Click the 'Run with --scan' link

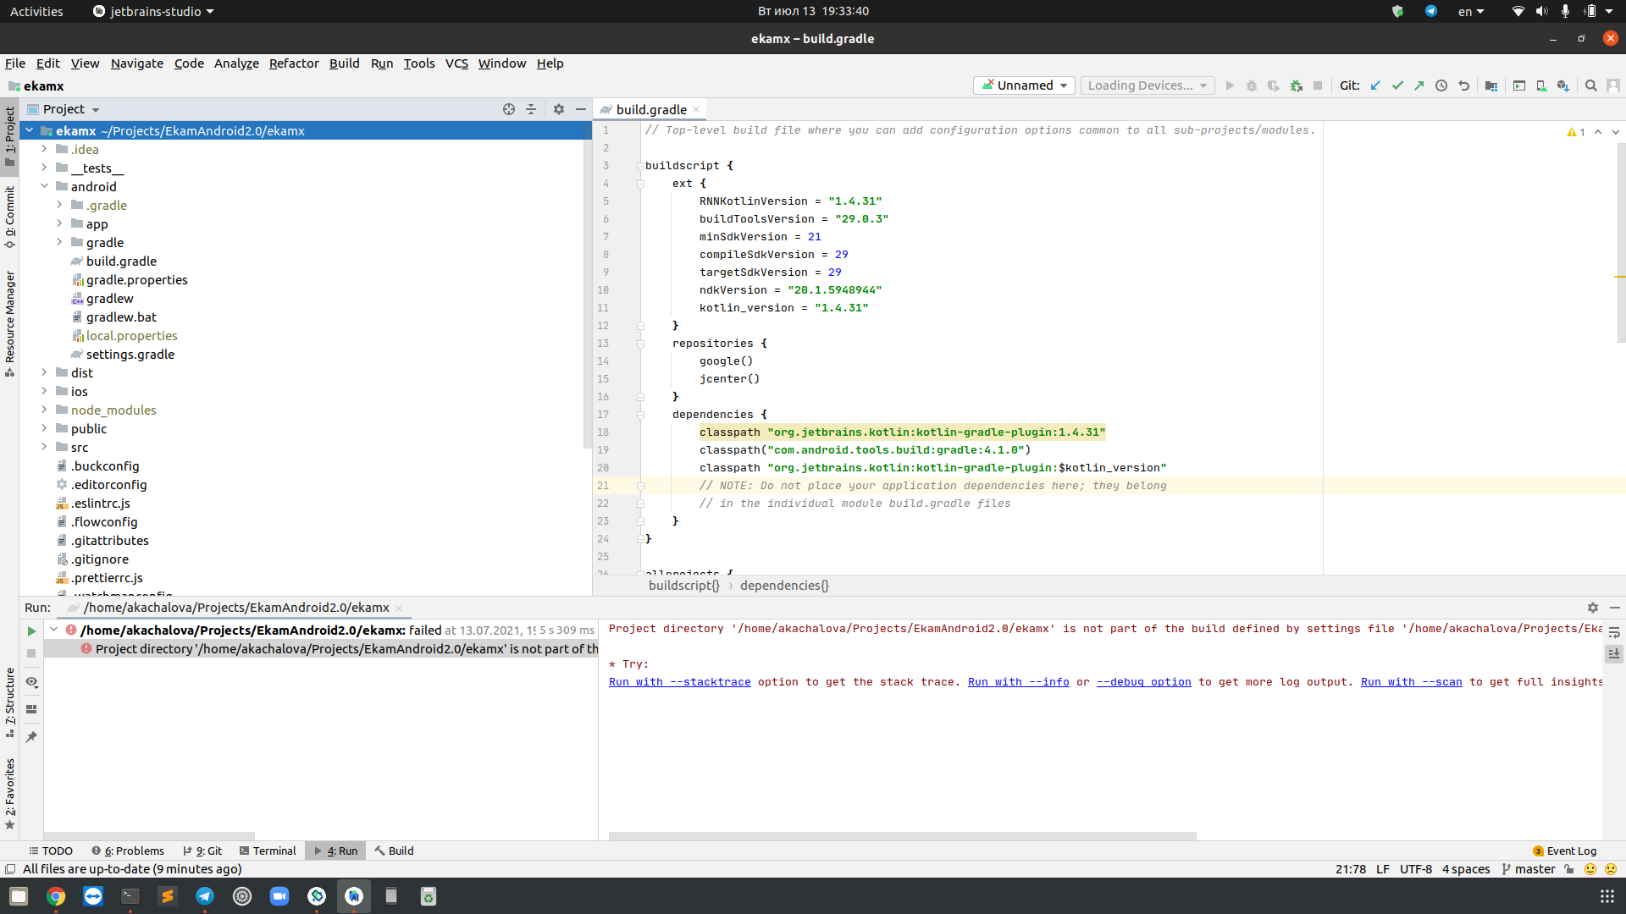point(1411,682)
